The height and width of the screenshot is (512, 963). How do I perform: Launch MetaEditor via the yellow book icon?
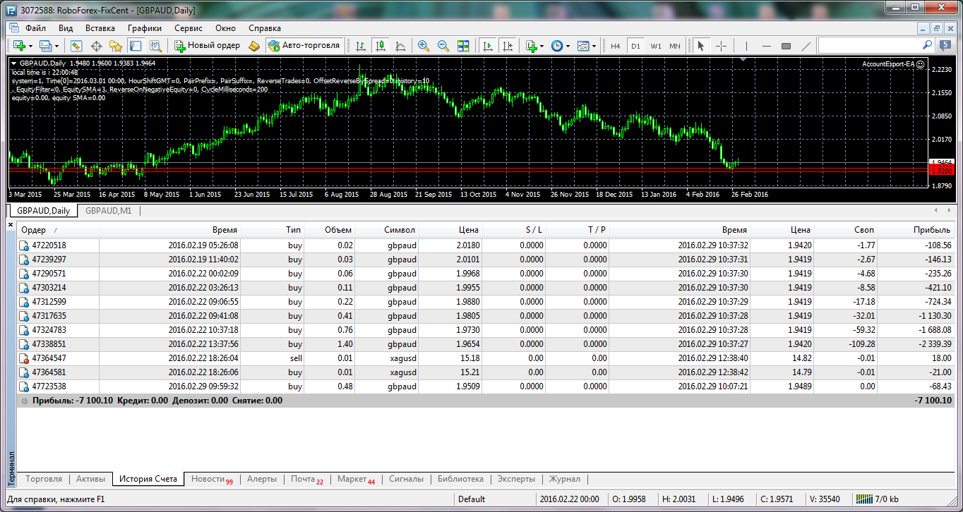click(x=254, y=45)
